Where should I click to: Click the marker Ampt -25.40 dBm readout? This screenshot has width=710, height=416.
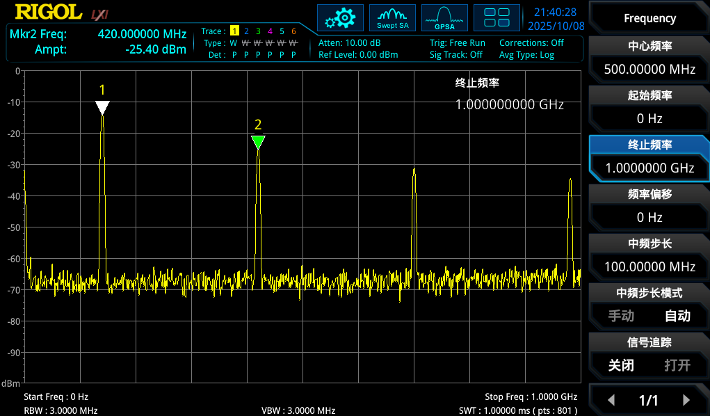pos(111,49)
